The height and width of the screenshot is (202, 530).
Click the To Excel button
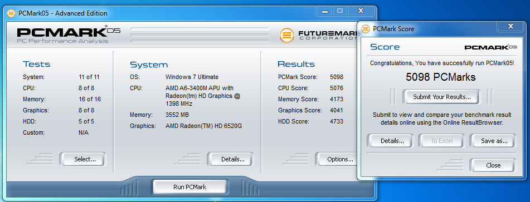coord(441,141)
